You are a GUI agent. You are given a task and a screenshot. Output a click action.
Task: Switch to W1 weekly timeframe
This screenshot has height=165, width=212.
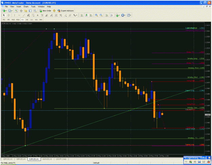point(36,20)
